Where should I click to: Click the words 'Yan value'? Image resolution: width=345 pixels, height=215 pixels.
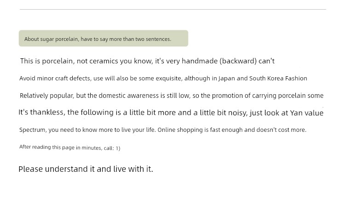pos(307,113)
